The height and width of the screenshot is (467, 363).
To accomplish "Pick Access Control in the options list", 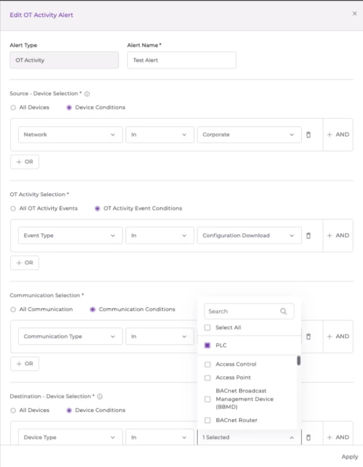I will click(207, 364).
